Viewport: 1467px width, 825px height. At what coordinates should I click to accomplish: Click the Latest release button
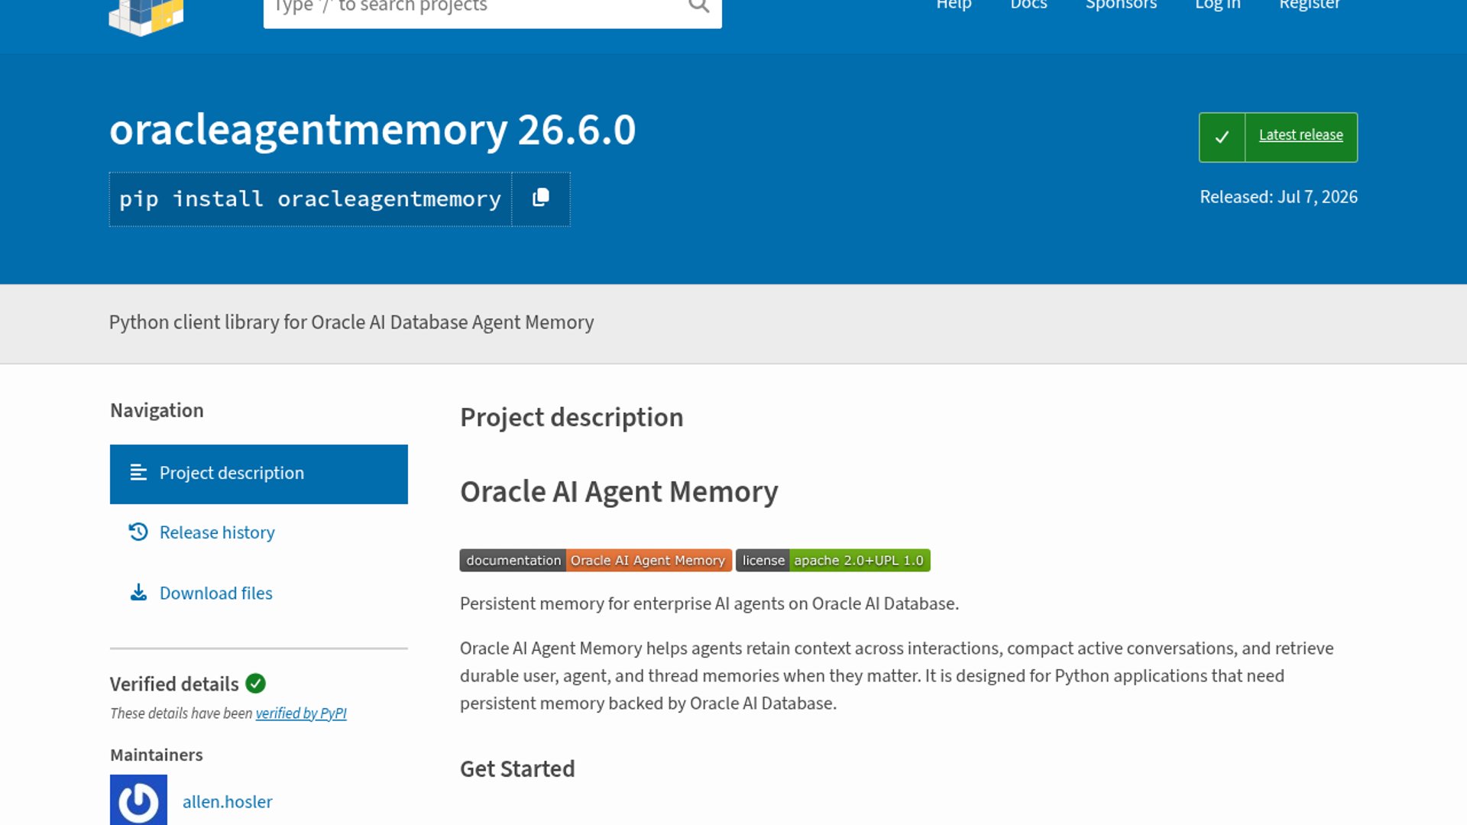pos(1278,137)
